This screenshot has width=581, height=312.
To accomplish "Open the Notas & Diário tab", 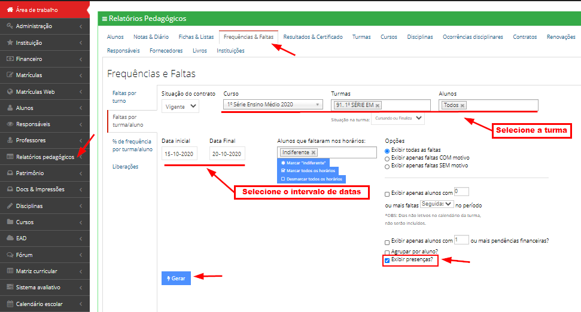I will point(151,37).
